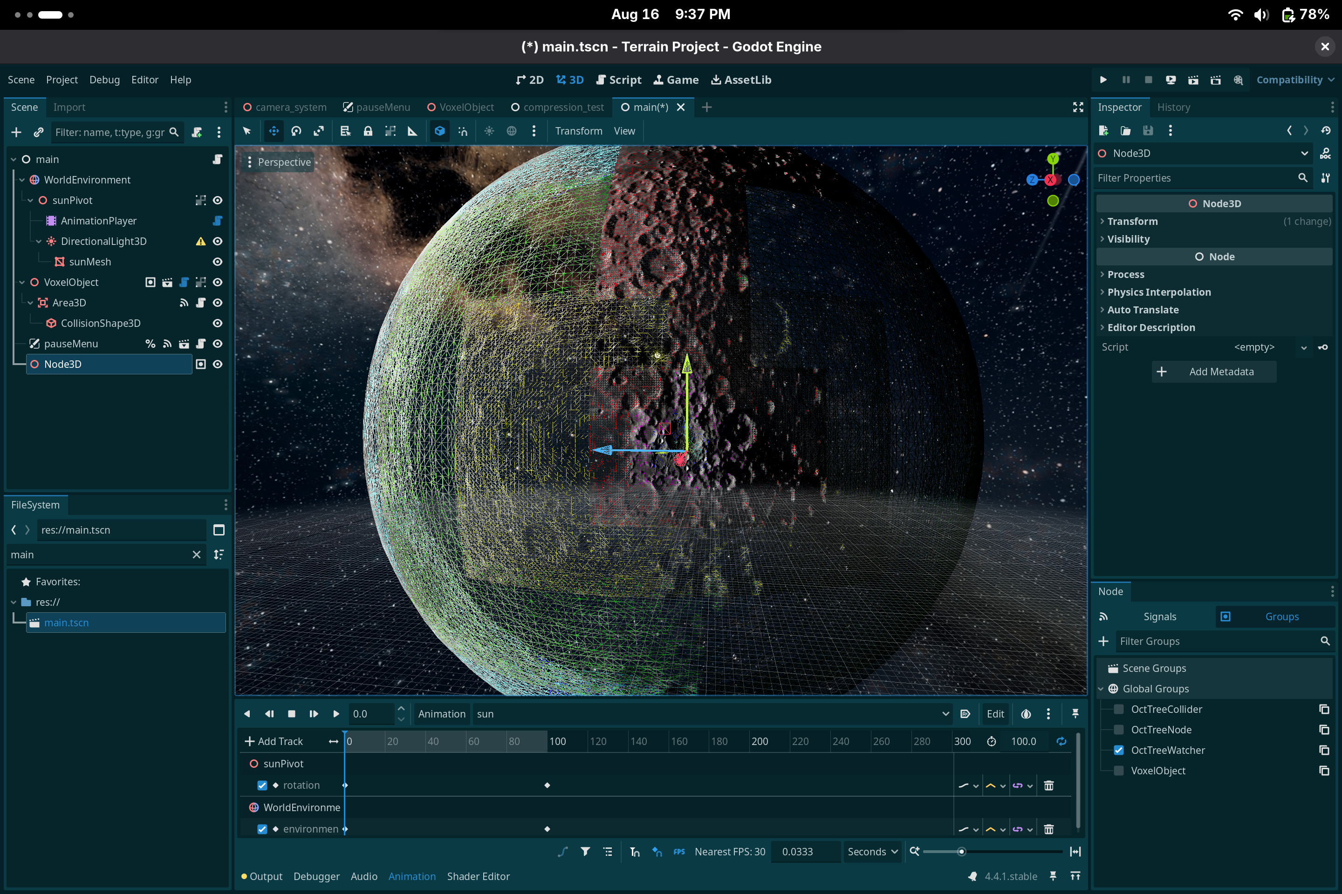1342x894 pixels.
Task: Toggle use local space cube icon
Action: click(439, 131)
